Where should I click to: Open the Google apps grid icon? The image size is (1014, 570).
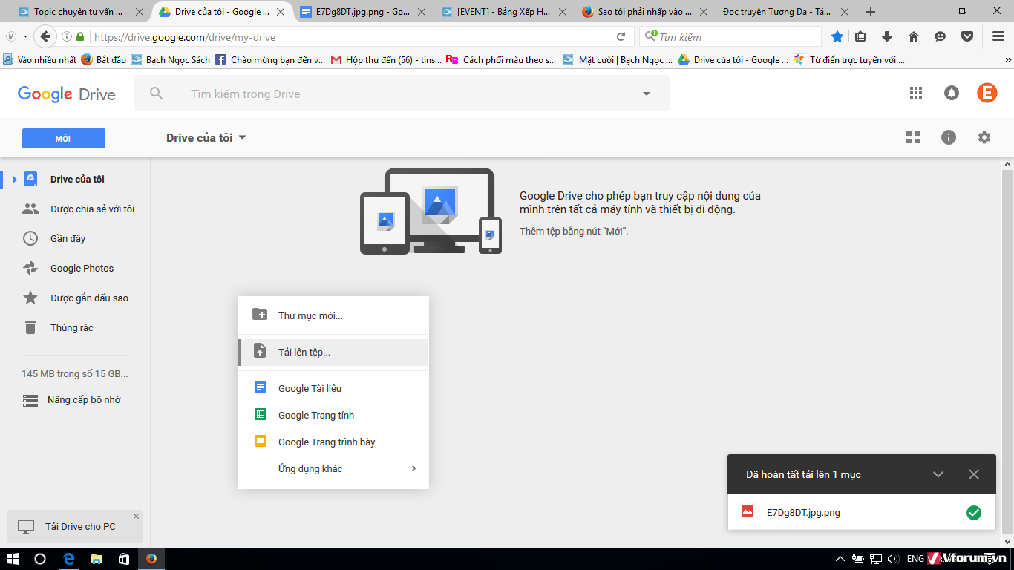(916, 93)
